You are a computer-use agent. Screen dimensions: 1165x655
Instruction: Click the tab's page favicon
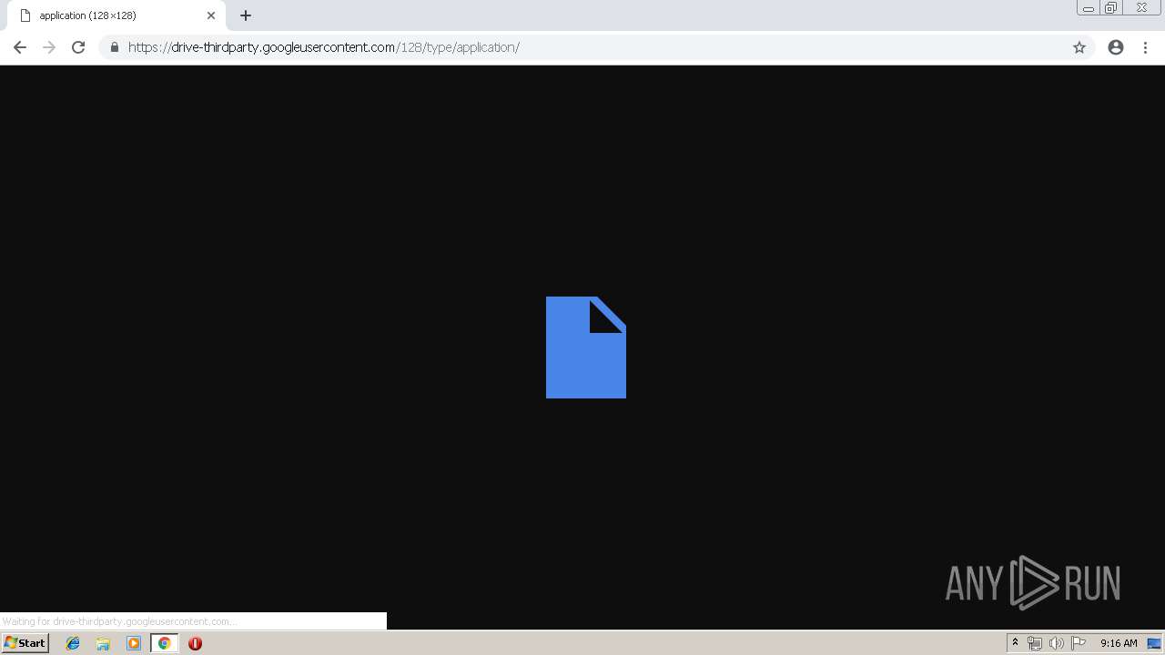click(x=25, y=15)
